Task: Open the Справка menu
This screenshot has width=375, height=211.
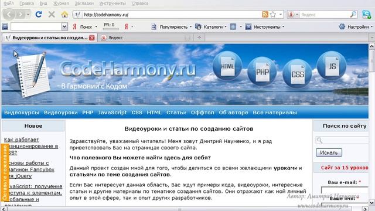Action: tap(140, 4)
